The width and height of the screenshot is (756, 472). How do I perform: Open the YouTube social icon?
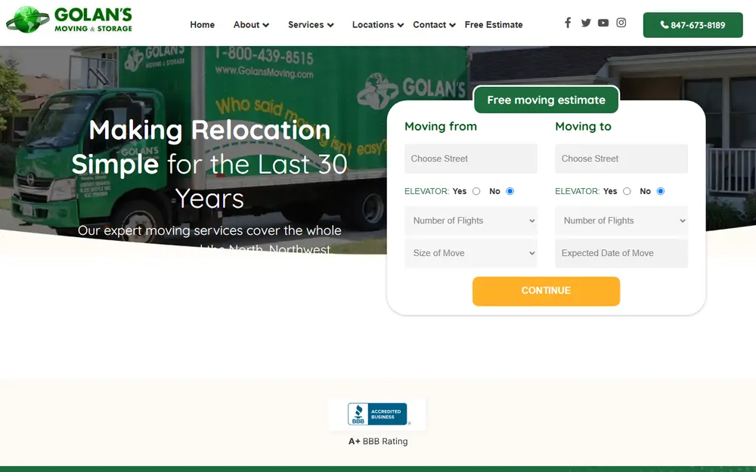tap(603, 23)
